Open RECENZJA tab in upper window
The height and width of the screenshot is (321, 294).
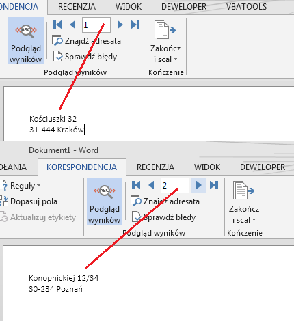click(x=77, y=7)
